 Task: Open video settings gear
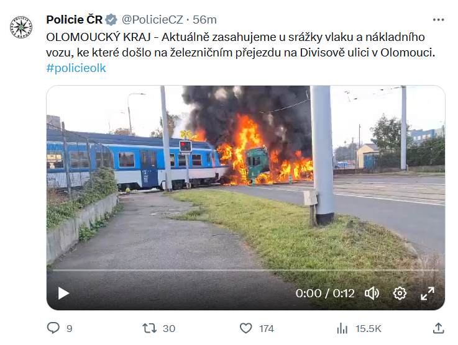point(400,293)
